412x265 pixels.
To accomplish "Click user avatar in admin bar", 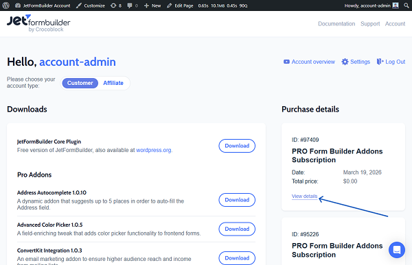I will pyautogui.click(x=396, y=5).
